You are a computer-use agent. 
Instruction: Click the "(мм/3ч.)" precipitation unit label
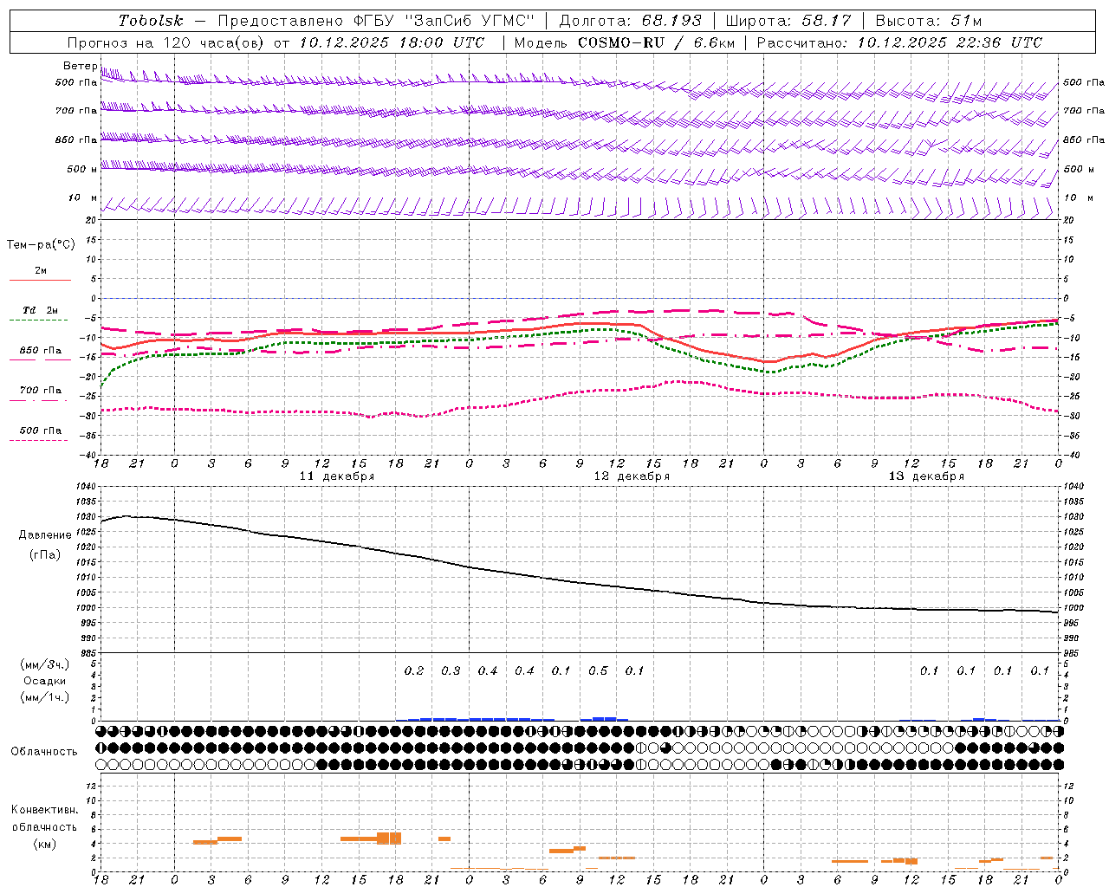pos(45,665)
